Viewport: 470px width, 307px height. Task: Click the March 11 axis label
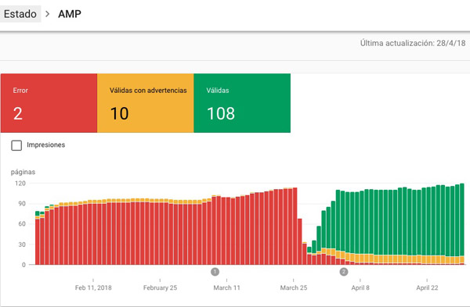226,287
